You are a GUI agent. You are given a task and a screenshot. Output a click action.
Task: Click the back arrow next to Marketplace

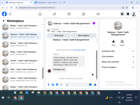[4, 21]
